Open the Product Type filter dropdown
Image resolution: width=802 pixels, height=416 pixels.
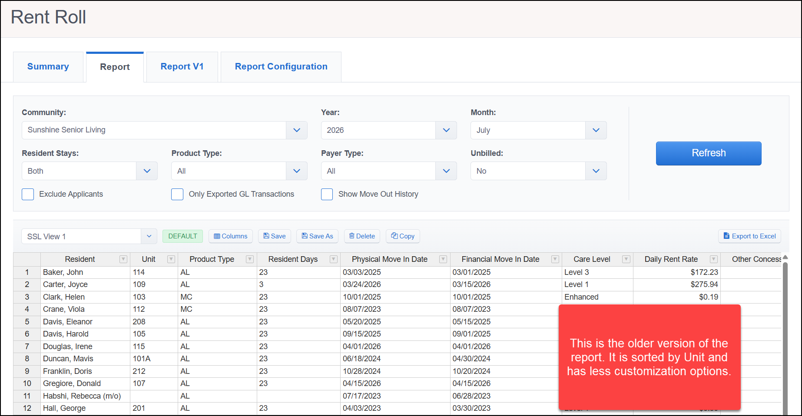click(297, 171)
